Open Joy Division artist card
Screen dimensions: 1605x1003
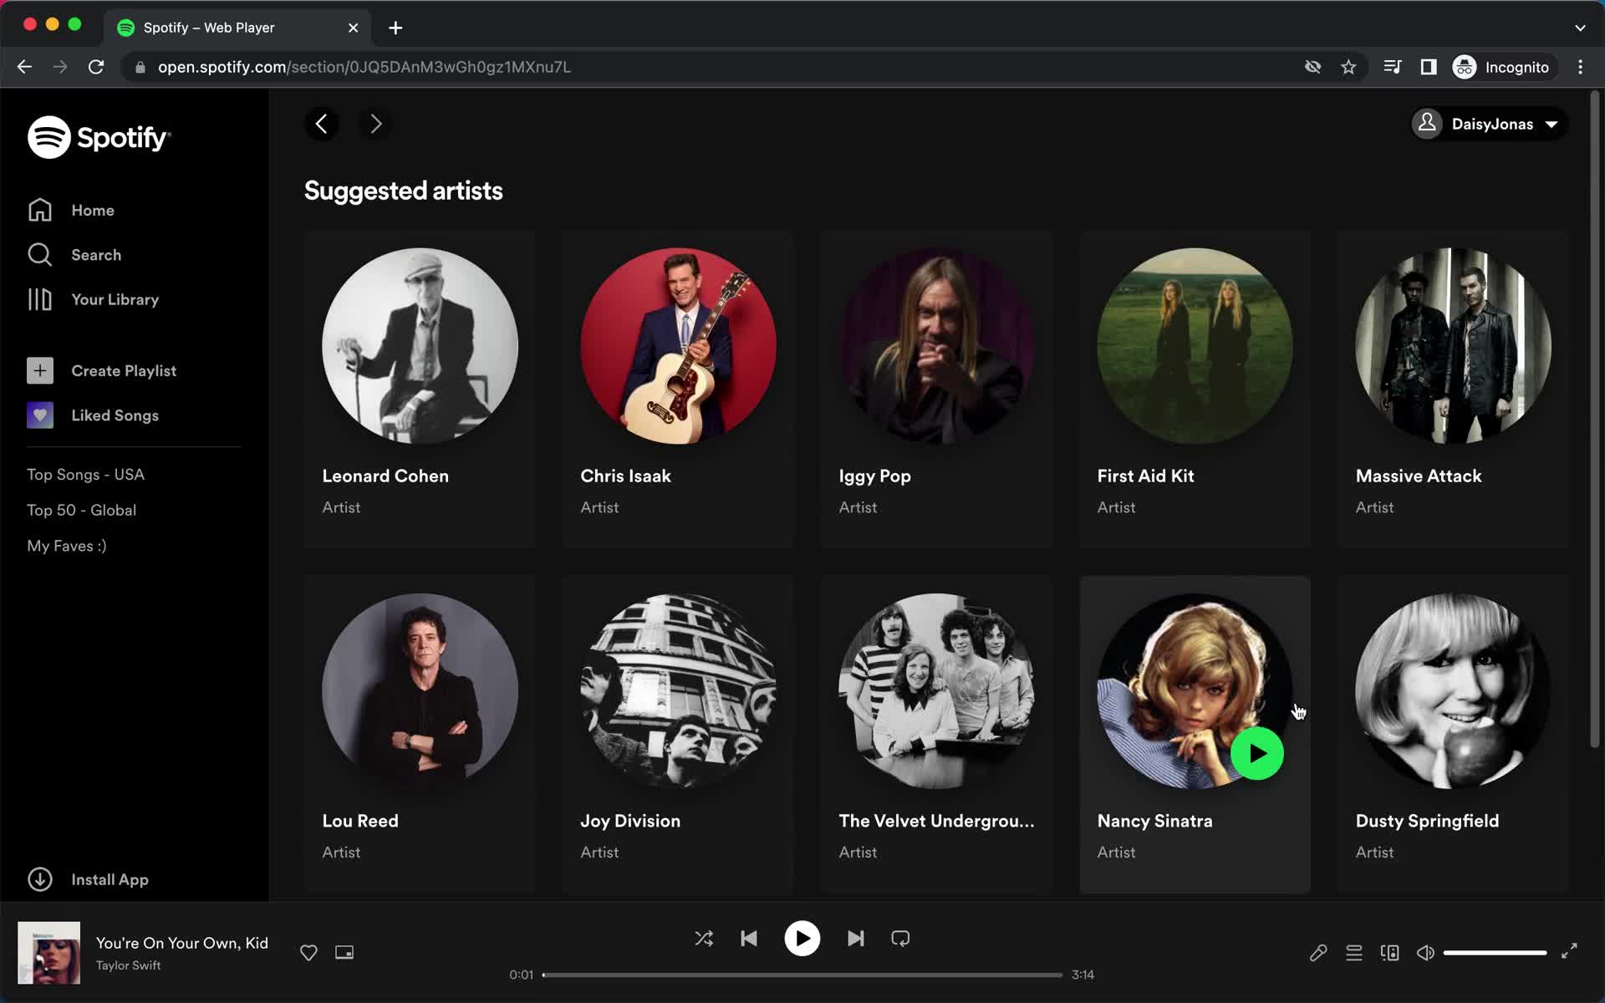click(x=678, y=735)
